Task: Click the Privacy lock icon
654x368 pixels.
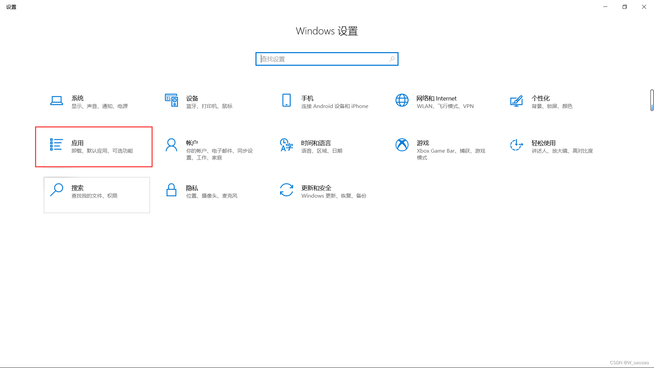Action: tap(171, 190)
